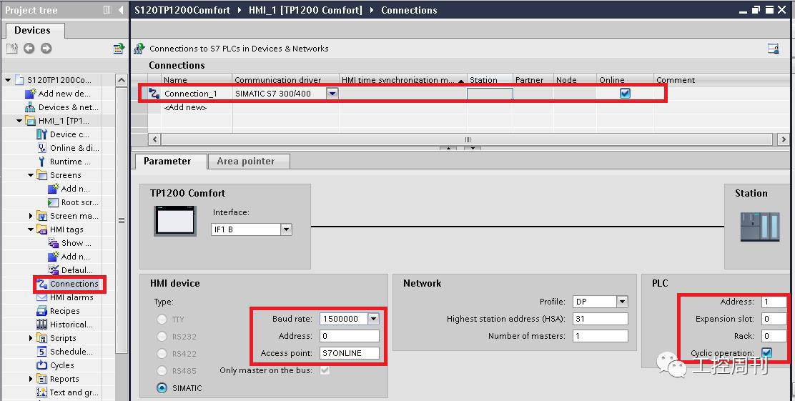Click the TP1200 Comfort panel device image
This screenshot has width=795, height=401.
175,219
